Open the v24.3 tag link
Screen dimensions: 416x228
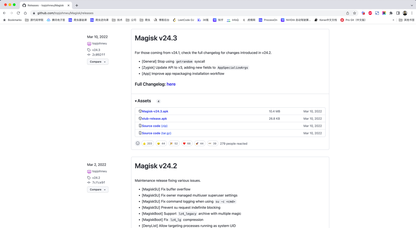pos(96,50)
